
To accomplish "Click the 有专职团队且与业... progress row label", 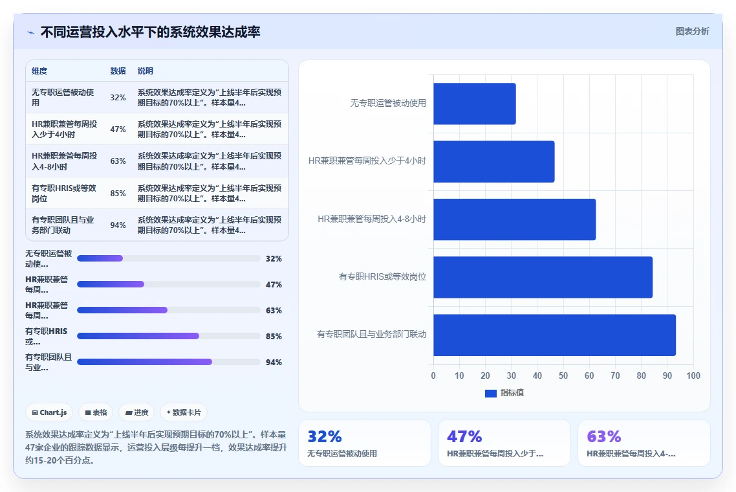I will coord(49,362).
